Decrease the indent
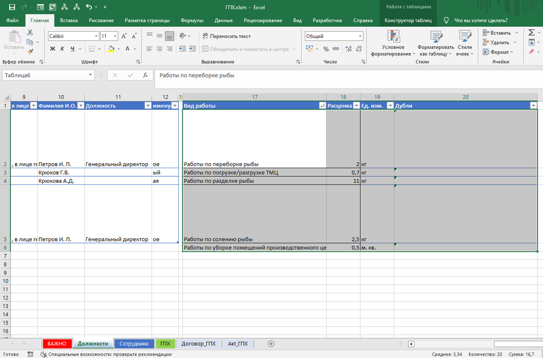The height and width of the screenshot is (358, 543). (x=182, y=49)
